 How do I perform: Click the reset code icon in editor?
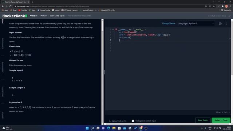(220, 24)
